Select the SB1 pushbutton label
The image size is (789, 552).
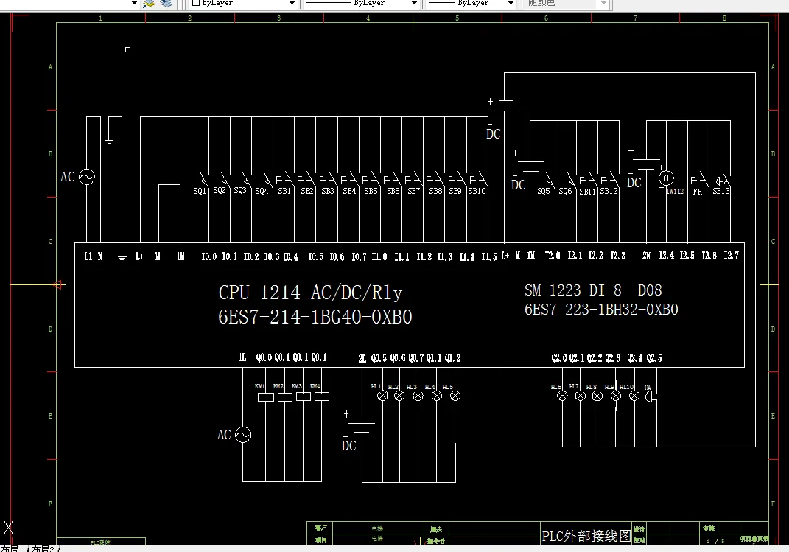(284, 191)
